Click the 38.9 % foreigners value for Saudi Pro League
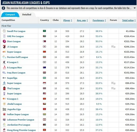Viewport: 137px width, 132px height. 99,31
